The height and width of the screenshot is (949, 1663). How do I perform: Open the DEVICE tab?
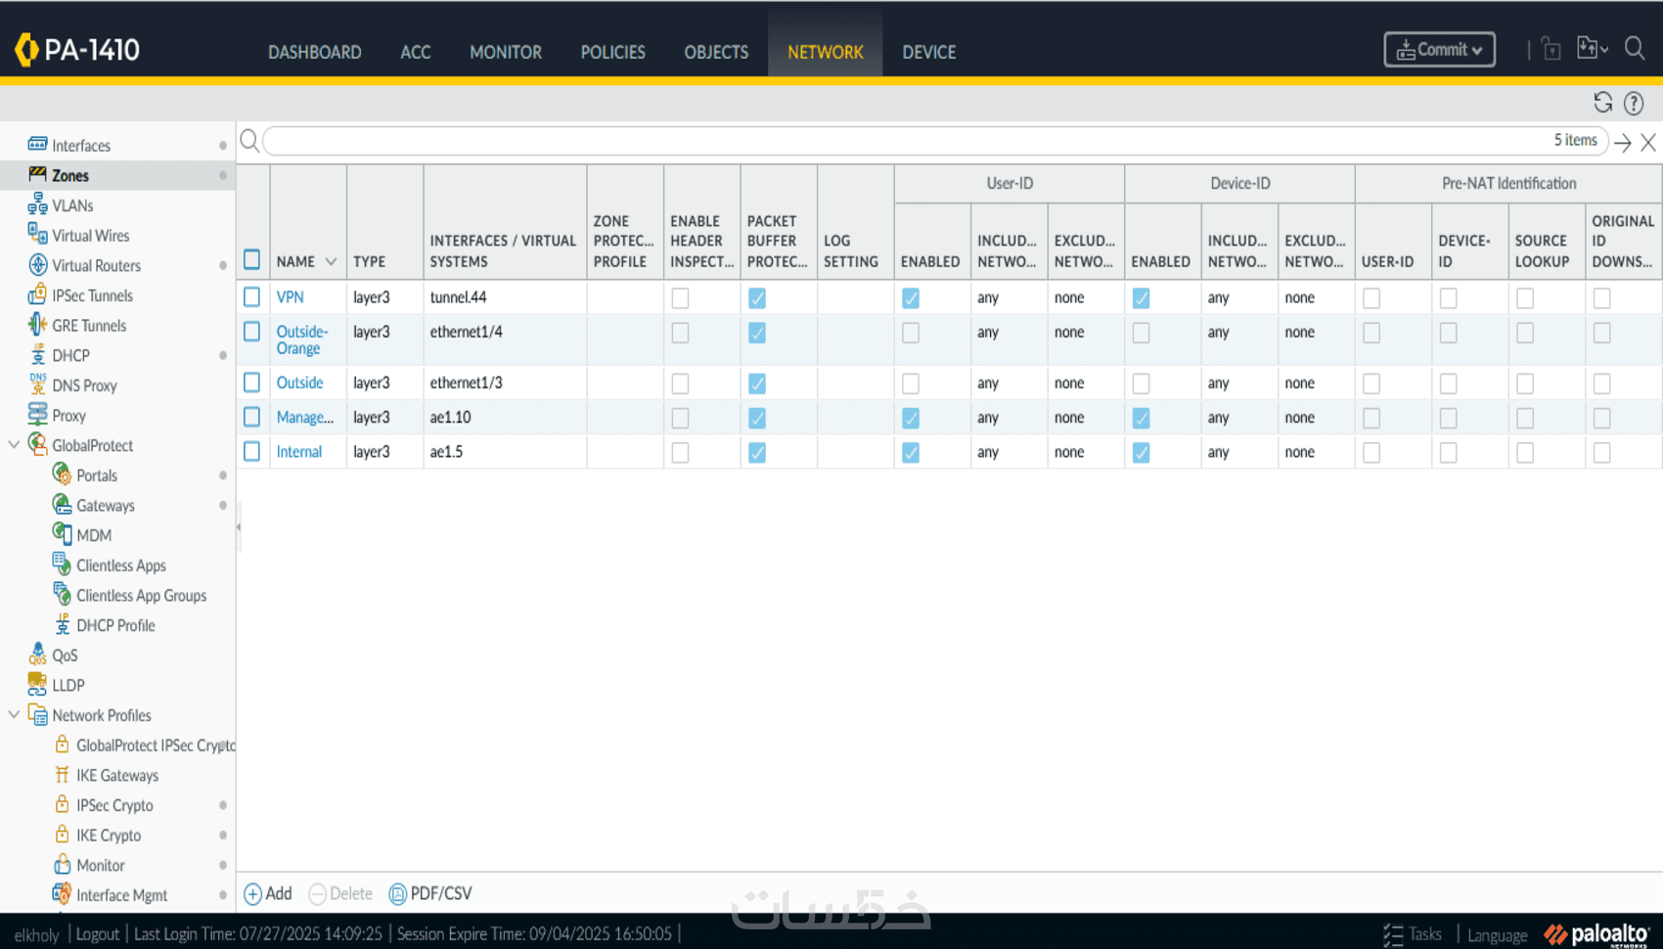(928, 52)
